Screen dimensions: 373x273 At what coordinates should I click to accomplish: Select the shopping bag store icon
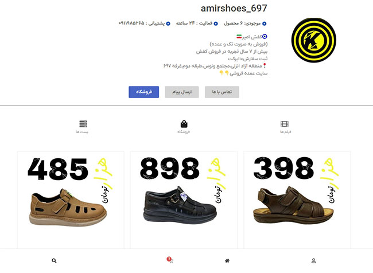pyautogui.click(x=184, y=124)
